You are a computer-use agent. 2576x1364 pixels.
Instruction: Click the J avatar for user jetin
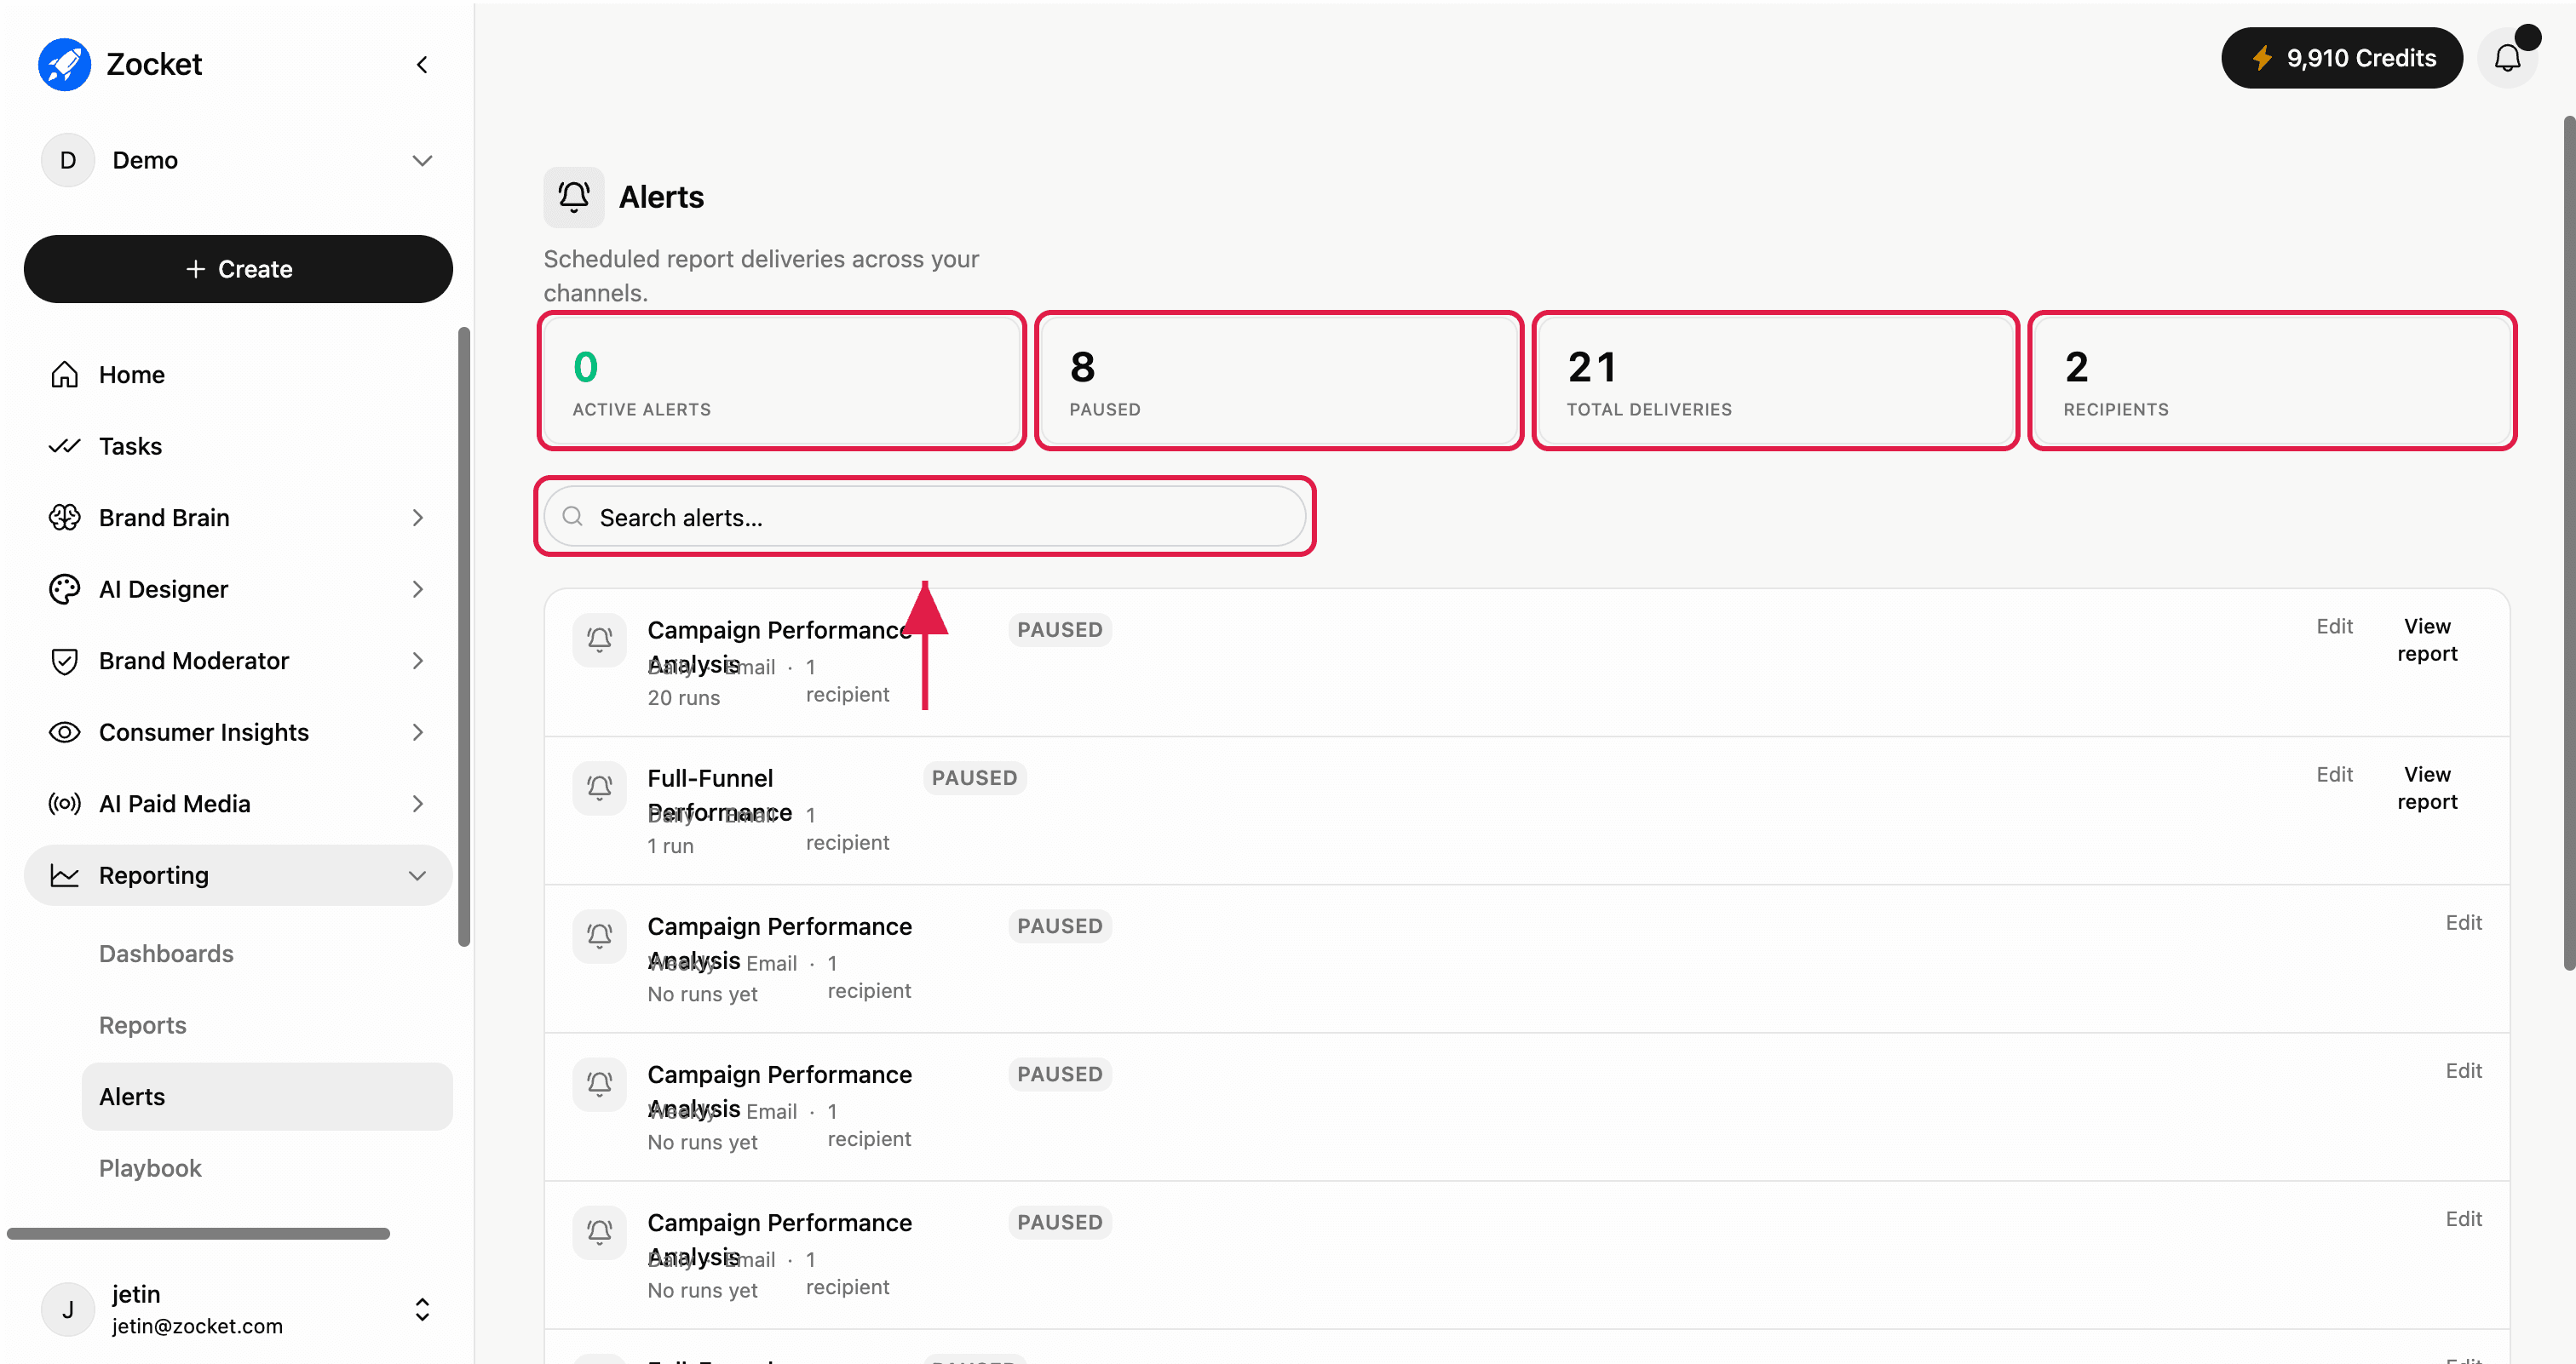point(68,1309)
